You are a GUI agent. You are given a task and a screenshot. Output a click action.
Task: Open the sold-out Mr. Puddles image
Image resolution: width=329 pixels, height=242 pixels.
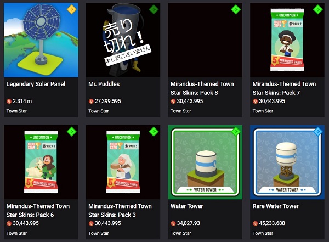click(123, 40)
